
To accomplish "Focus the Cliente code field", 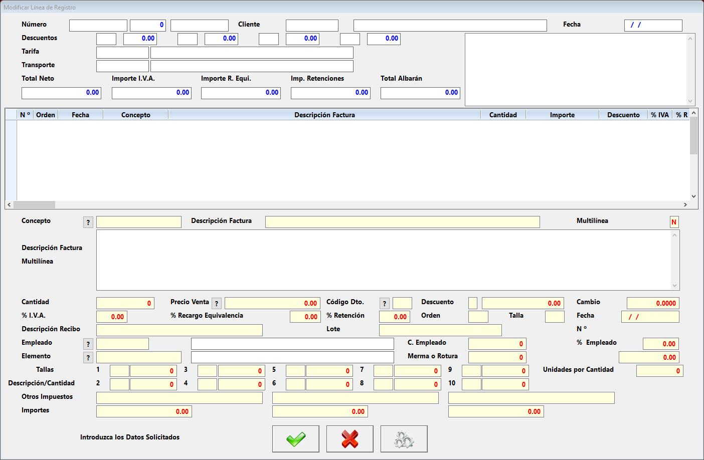I will (312, 26).
